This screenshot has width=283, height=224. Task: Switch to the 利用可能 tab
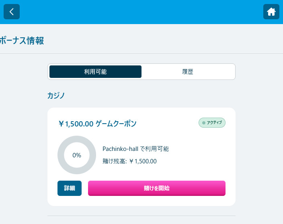(x=95, y=72)
